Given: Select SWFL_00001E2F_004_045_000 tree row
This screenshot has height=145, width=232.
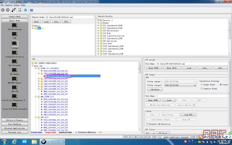Looking at the screenshot, I should tap(55, 94).
